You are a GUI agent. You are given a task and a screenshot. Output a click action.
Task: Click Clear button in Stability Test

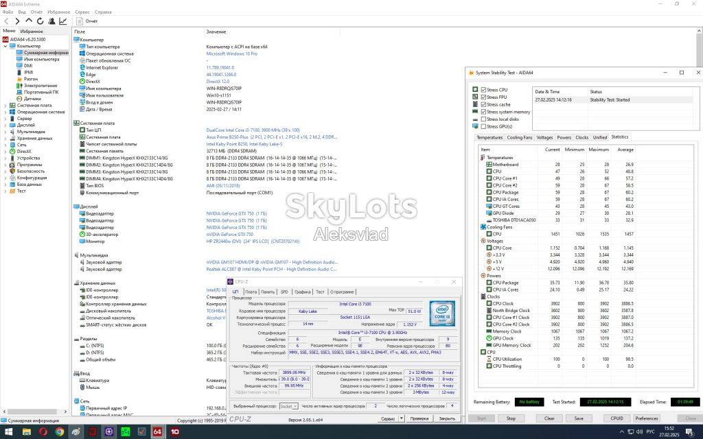click(549, 418)
